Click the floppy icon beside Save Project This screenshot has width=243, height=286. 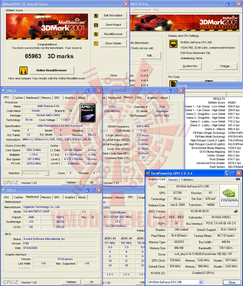96,25
